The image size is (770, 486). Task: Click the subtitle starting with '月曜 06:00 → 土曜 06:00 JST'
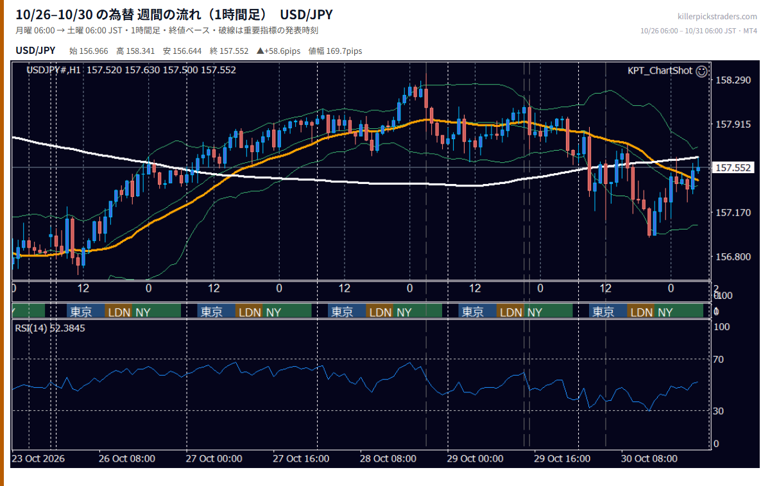(166, 31)
